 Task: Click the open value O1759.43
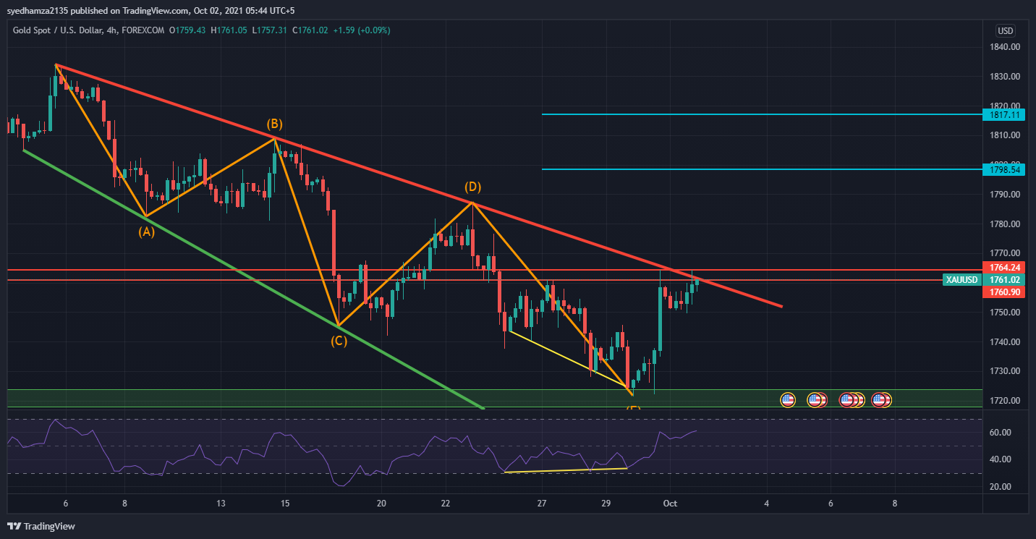[x=187, y=30]
